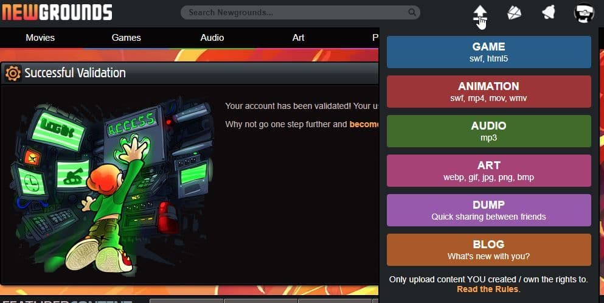Select DUMP quick sharing option
The width and height of the screenshot is (604, 303).
coord(488,211)
